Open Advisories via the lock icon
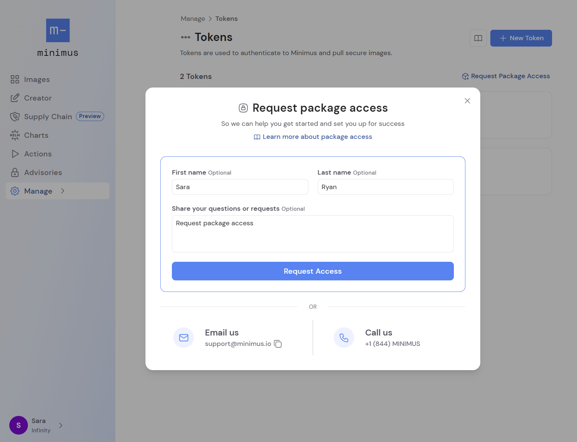The image size is (577, 442). [15, 172]
